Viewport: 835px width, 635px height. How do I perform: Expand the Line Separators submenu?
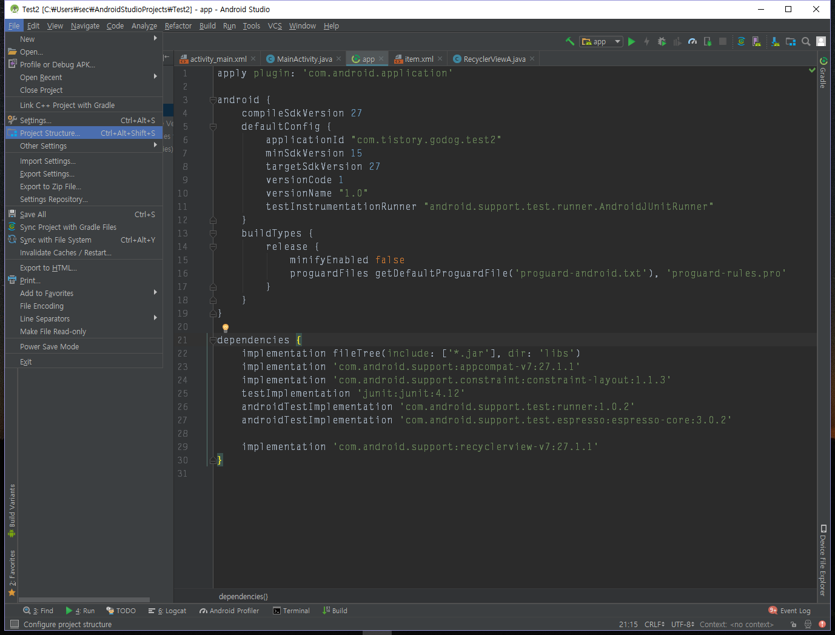point(84,318)
